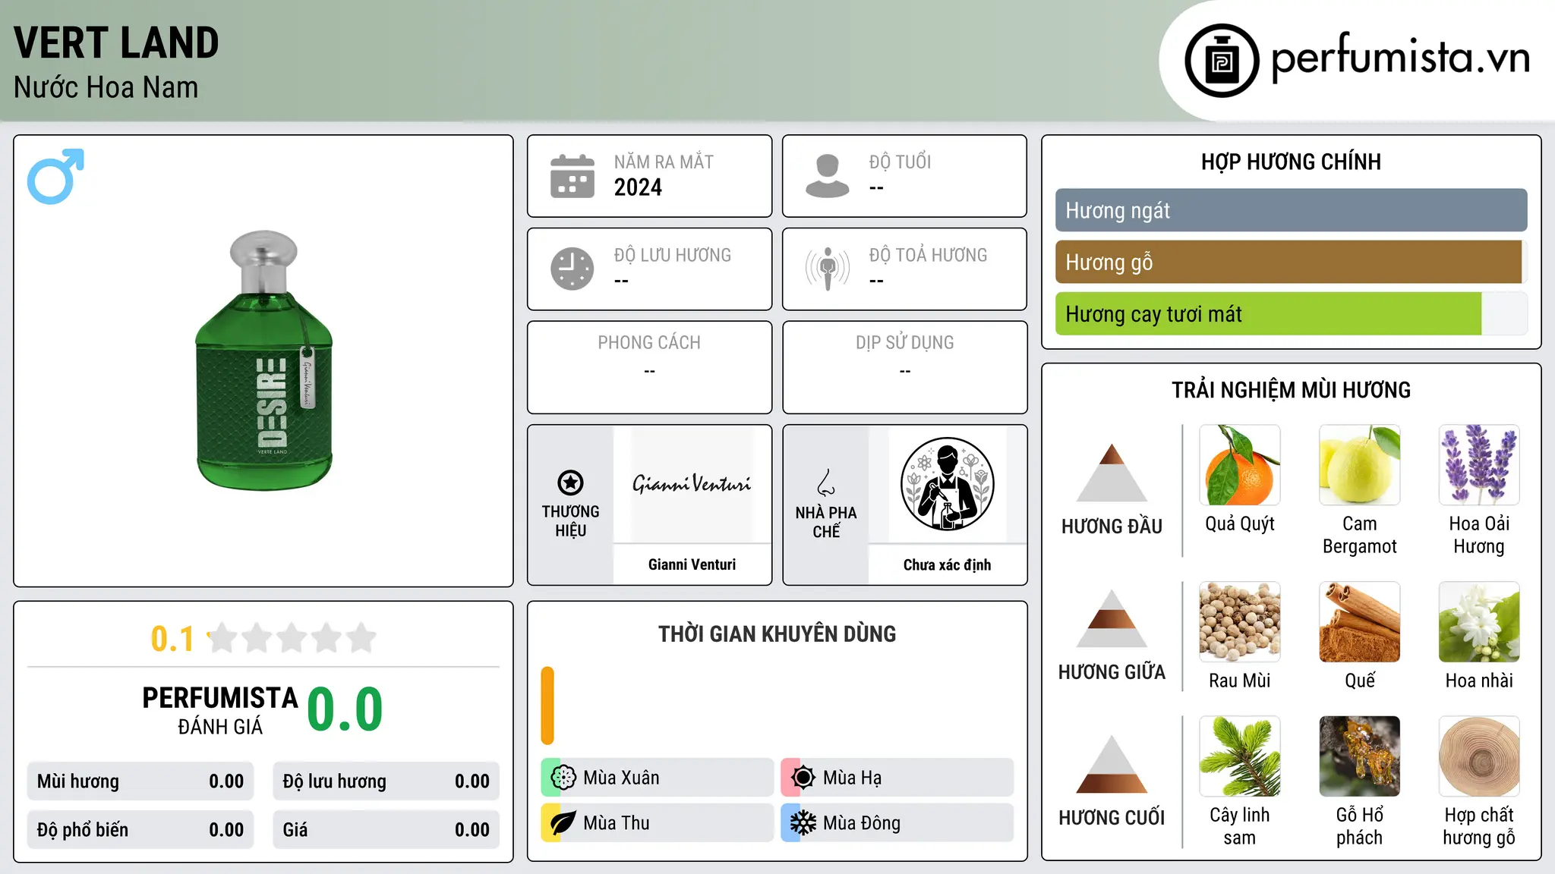Click the perfumista.vn site name
Viewport: 1555px width, 874px height.
pos(1400,58)
